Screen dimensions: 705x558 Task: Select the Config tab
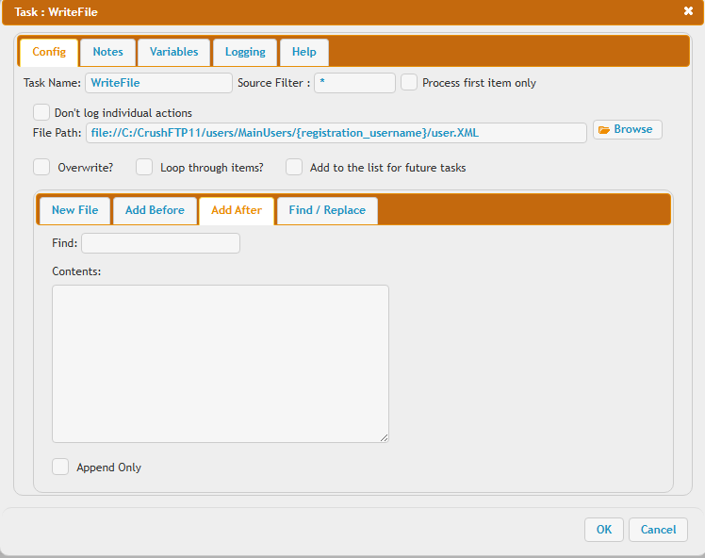(x=49, y=53)
